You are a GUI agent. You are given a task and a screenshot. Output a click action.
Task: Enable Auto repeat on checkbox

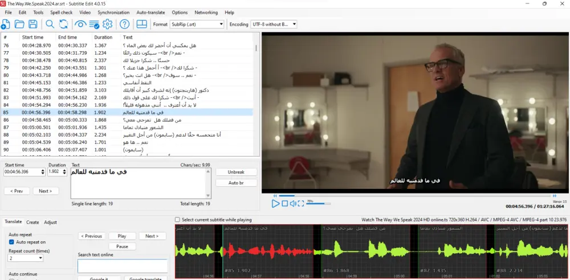[x=11, y=242]
